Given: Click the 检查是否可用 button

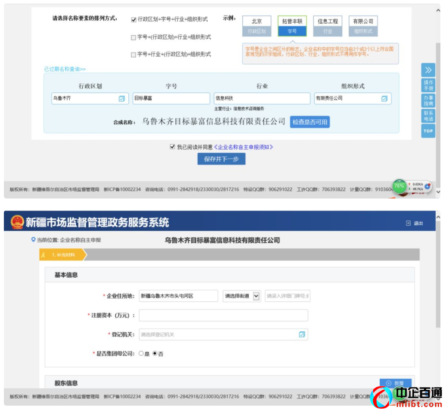Looking at the screenshot, I should (310, 122).
